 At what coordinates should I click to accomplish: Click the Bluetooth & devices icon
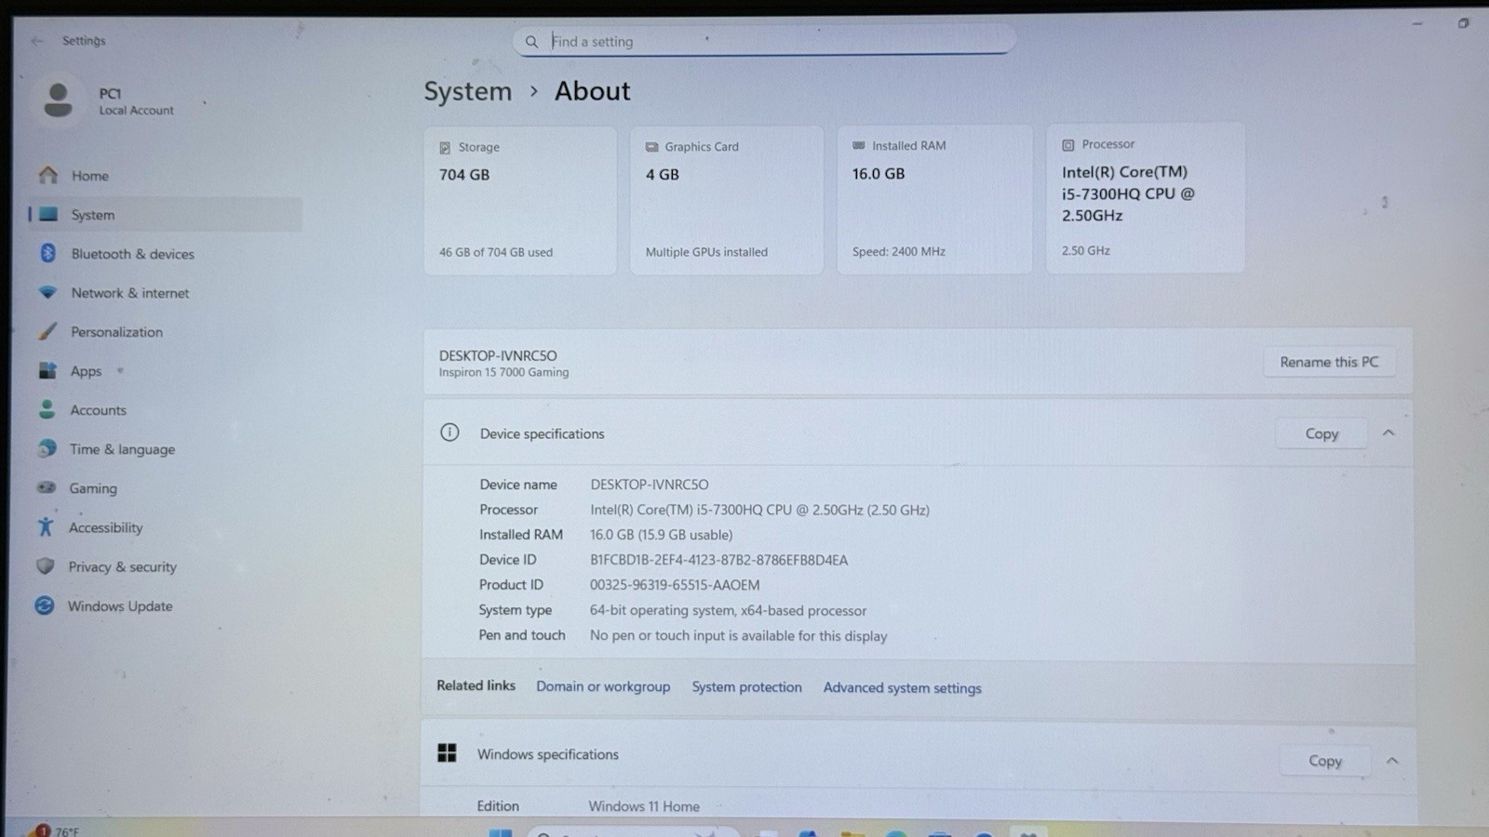point(48,253)
